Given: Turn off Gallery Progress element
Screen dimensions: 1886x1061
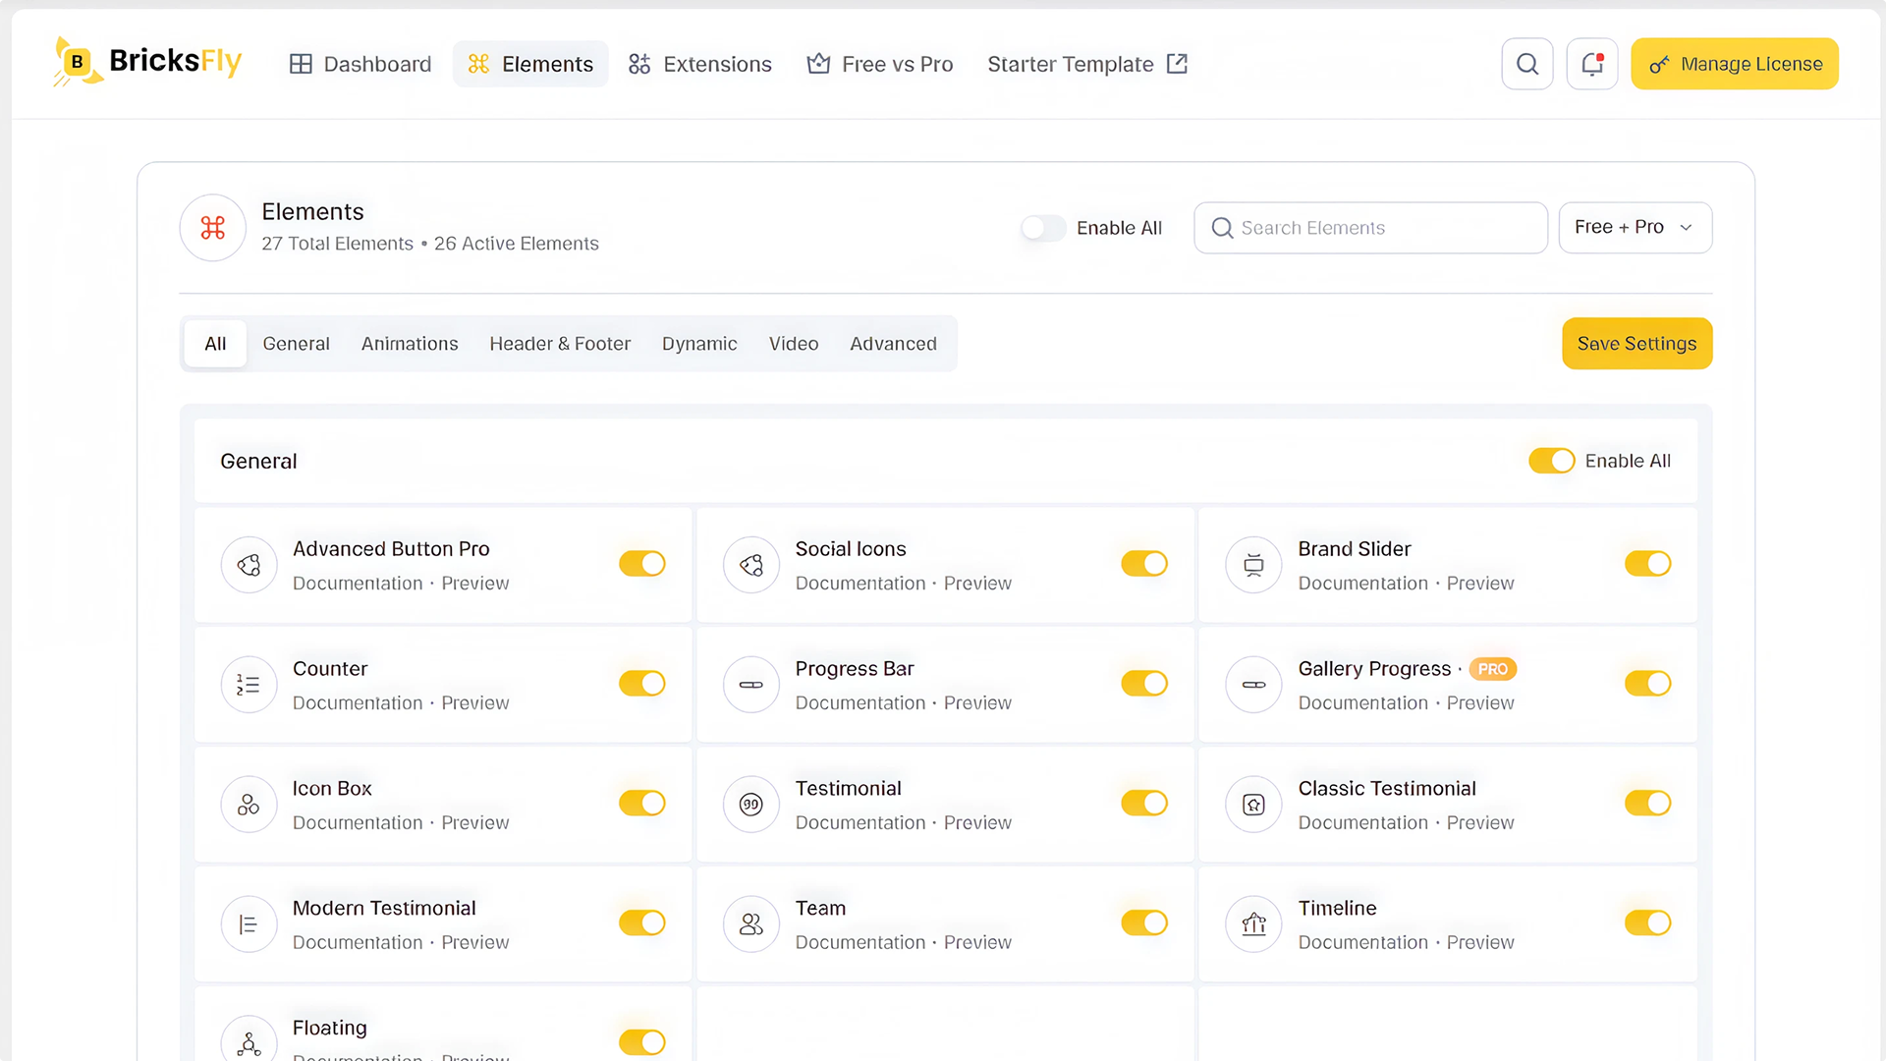Looking at the screenshot, I should tap(1647, 684).
